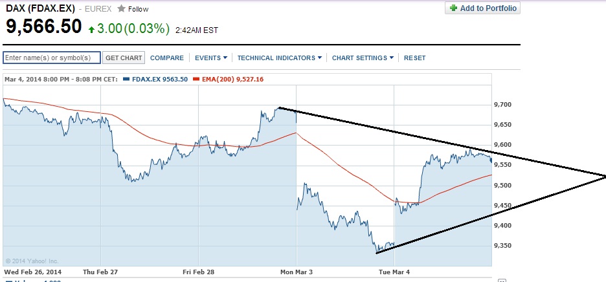Click the Add to Portfolio button

[x=482, y=8]
